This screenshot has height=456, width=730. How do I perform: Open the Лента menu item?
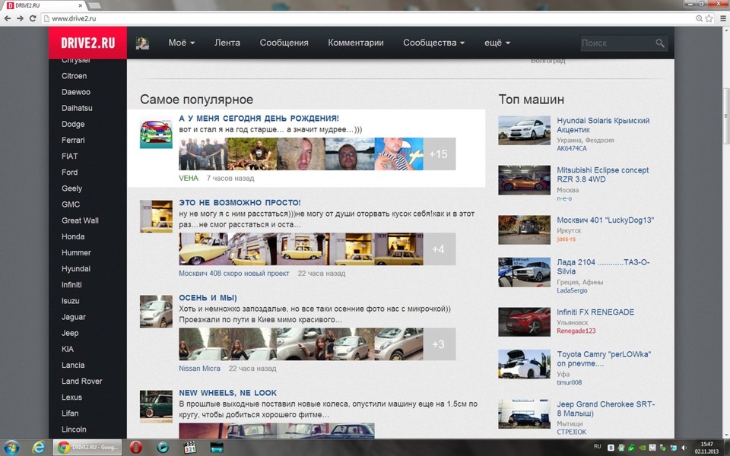227,43
